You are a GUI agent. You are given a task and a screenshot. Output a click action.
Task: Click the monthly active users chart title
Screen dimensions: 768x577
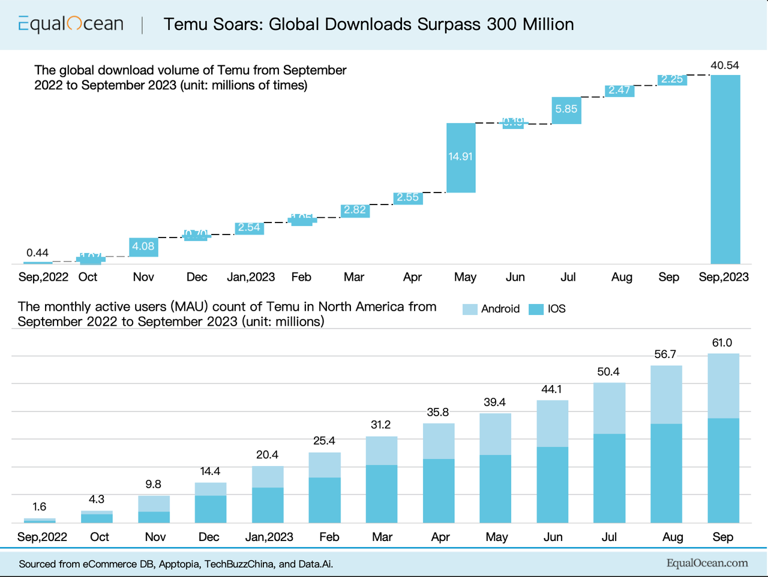click(x=227, y=314)
